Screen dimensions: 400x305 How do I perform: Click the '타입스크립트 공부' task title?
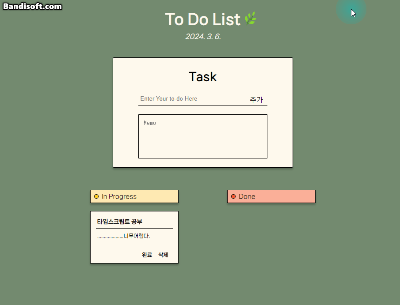pyautogui.click(x=120, y=222)
